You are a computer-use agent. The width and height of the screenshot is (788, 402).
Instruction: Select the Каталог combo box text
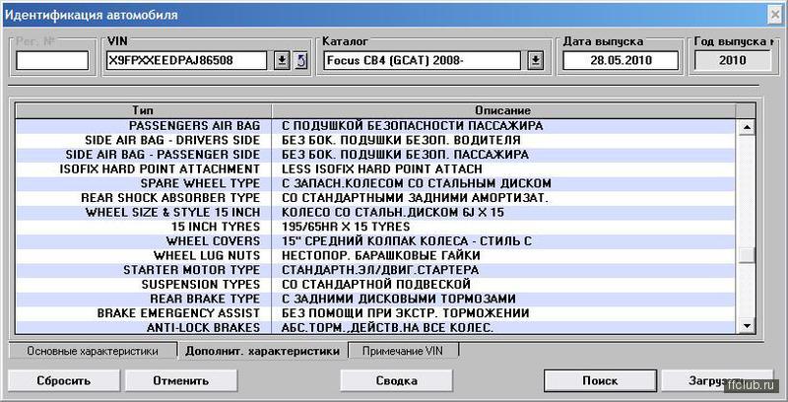422,61
